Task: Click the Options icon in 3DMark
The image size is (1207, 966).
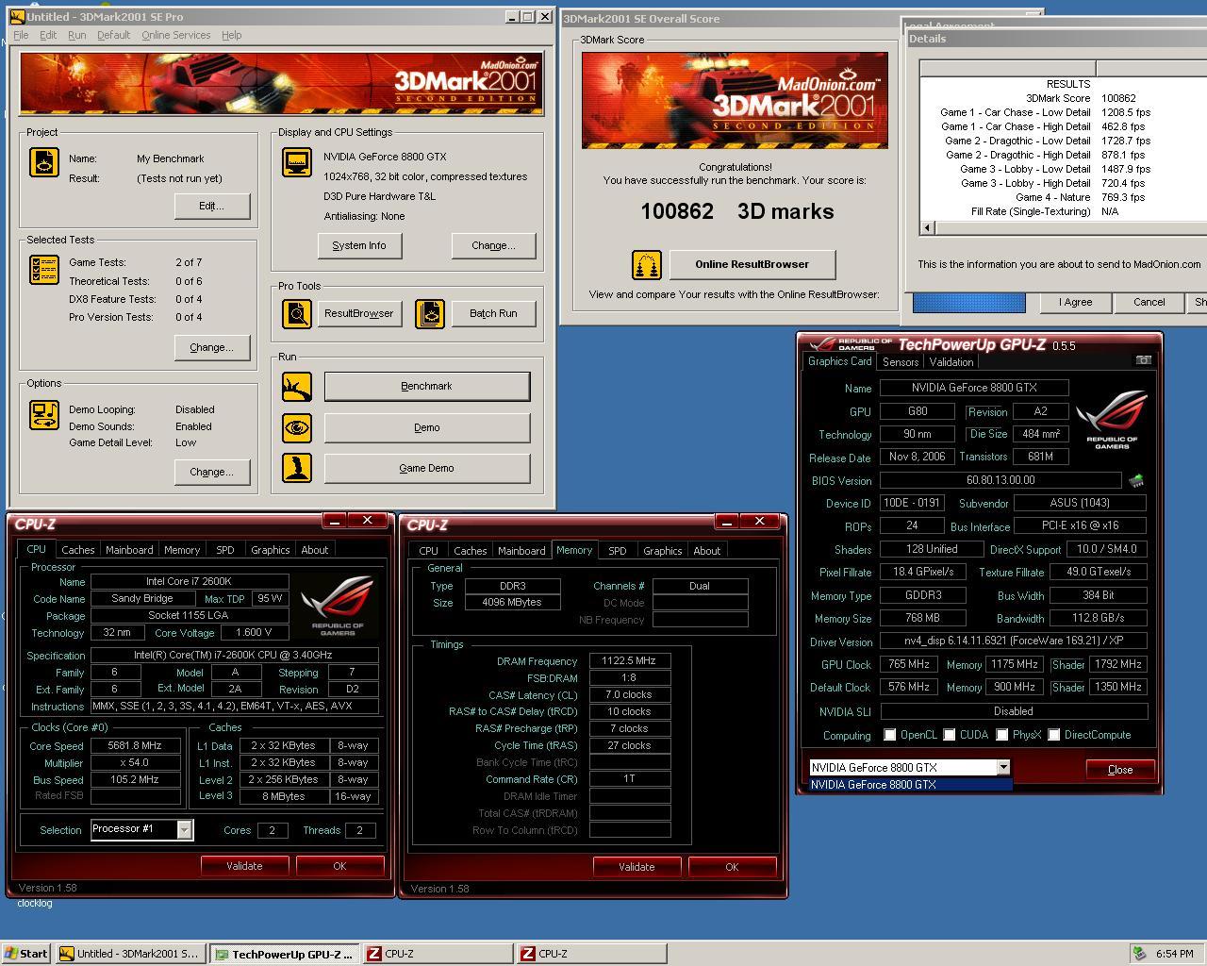Action: [x=44, y=415]
